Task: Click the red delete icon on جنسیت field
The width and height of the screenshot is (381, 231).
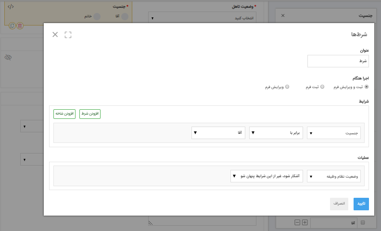Action: click(20, 26)
